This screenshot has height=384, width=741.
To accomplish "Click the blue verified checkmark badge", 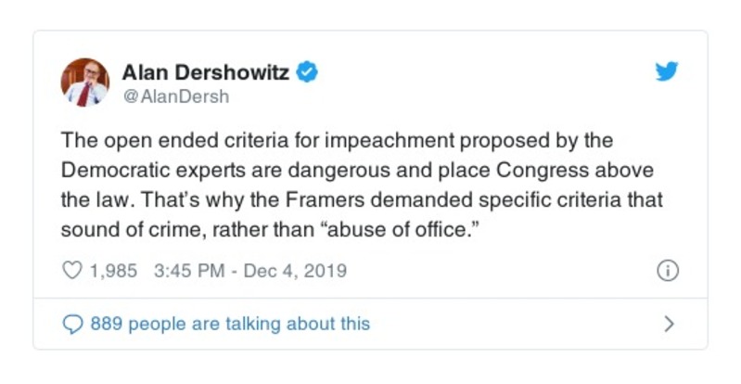I will point(307,72).
